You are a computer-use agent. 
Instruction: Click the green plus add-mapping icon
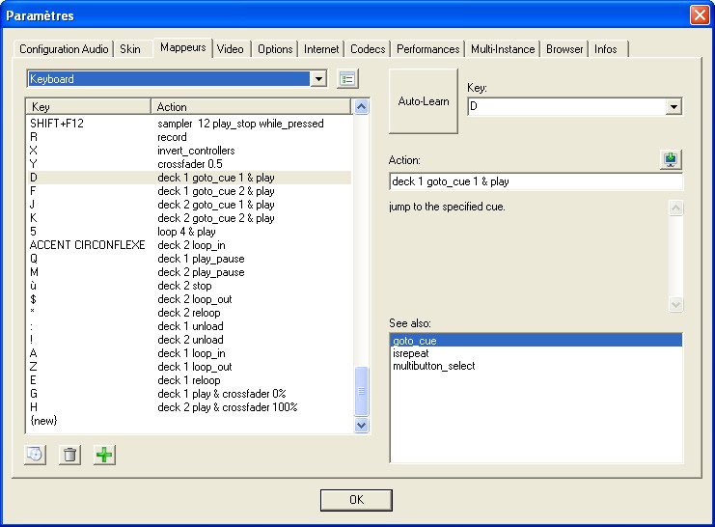103,455
